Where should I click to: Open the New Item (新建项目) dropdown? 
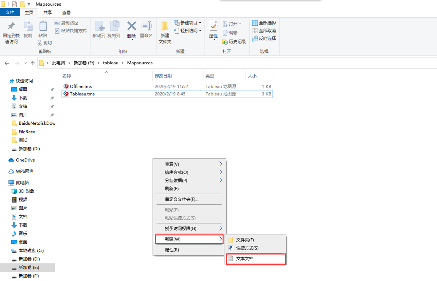[188, 23]
